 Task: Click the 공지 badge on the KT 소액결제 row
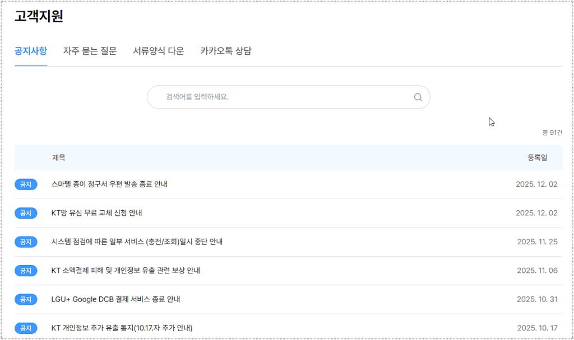26,271
